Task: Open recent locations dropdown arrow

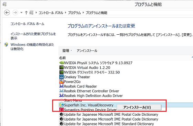Action: (21, 12)
